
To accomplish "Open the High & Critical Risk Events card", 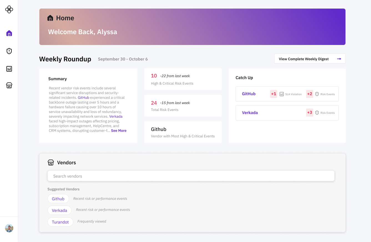I will click(x=183, y=79).
